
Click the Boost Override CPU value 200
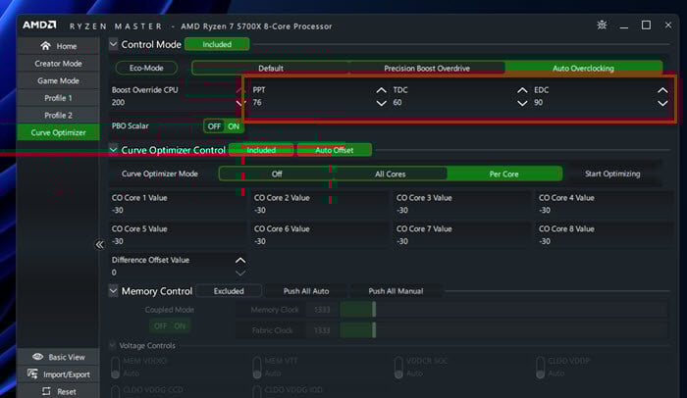coord(119,103)
